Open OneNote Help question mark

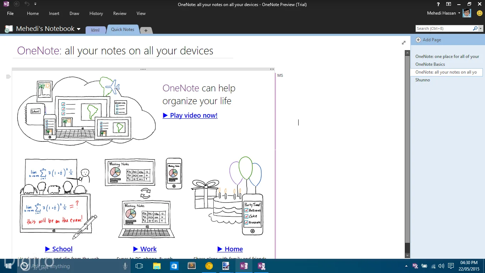pos(438,4)
